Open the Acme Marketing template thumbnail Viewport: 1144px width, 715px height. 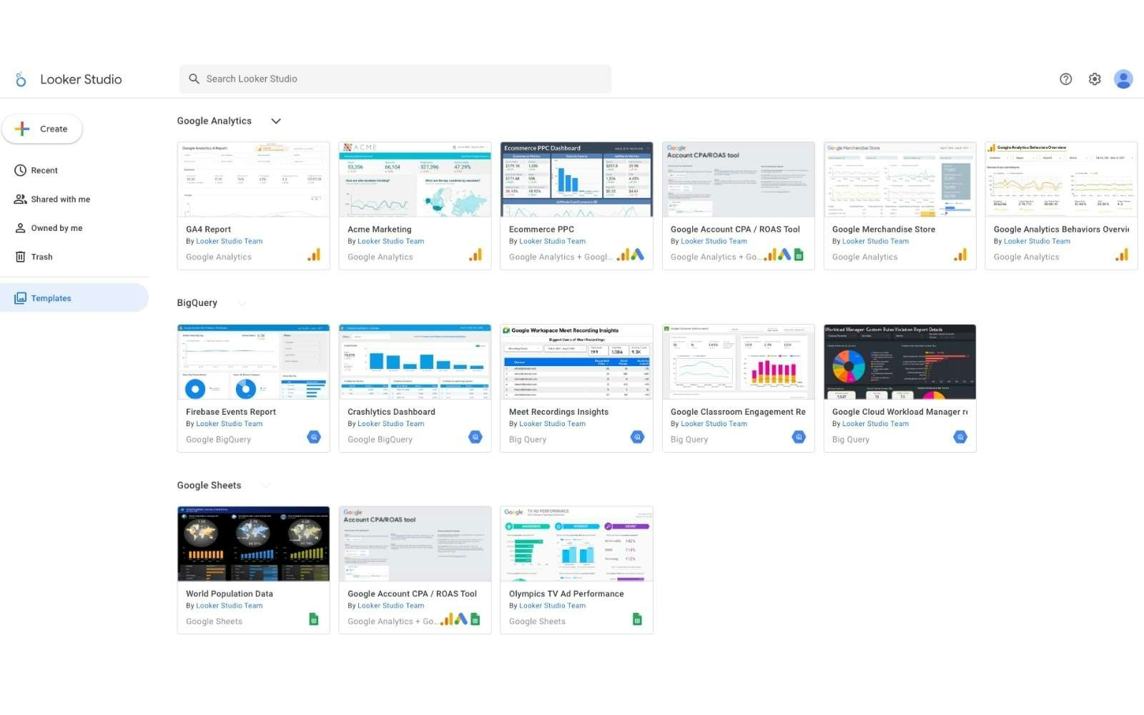[x=415, y=179]
